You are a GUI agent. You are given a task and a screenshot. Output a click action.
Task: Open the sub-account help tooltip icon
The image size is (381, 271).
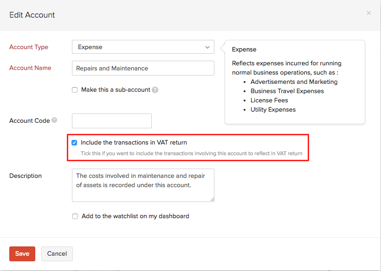click(x=154, y=89)
